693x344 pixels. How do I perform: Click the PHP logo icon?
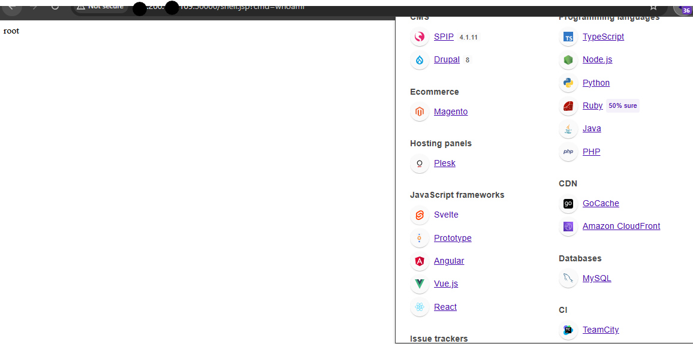coord(568,152)
